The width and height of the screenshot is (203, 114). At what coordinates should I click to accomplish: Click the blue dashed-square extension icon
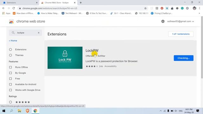[x=167, y=8]
